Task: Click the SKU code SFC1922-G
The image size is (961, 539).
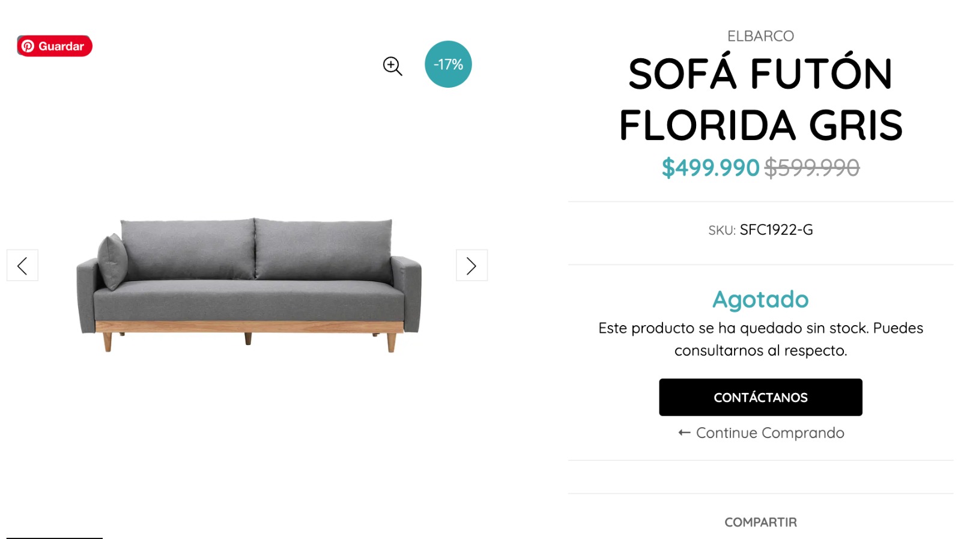Action: point(776,230)
